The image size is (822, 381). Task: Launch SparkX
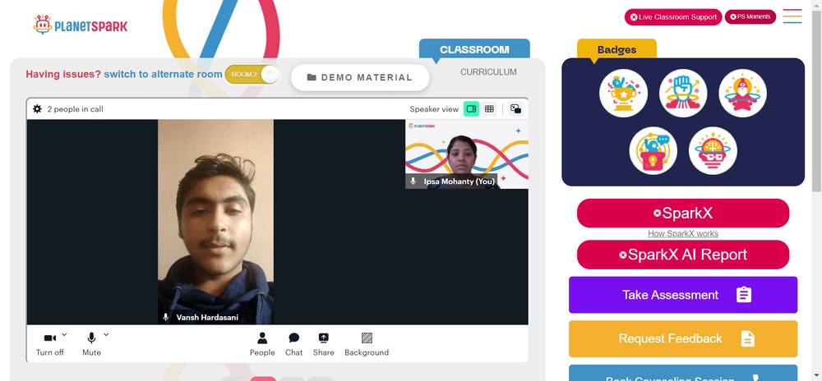click(683, 213)
